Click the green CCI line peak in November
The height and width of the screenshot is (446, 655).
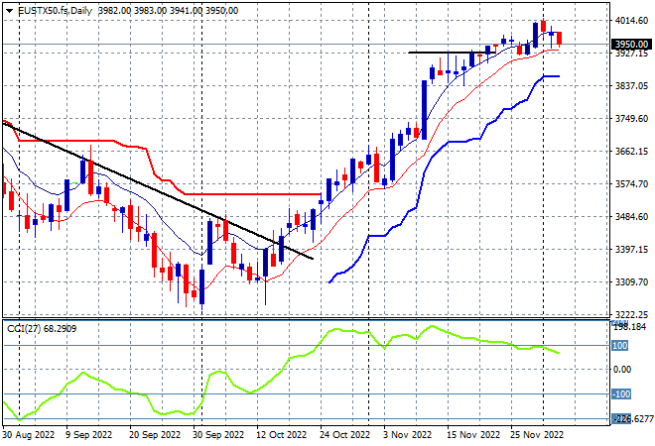coord(431,326)
